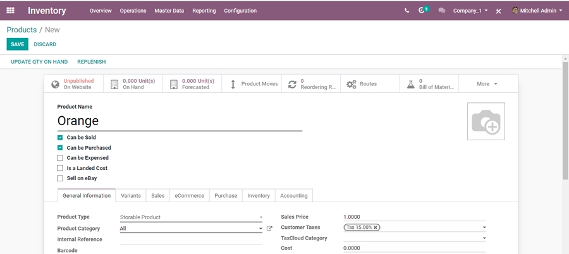The height and width of the screenshot is (254, 569).
Task: Open the Reporting menu
Action: pos(204,11)
